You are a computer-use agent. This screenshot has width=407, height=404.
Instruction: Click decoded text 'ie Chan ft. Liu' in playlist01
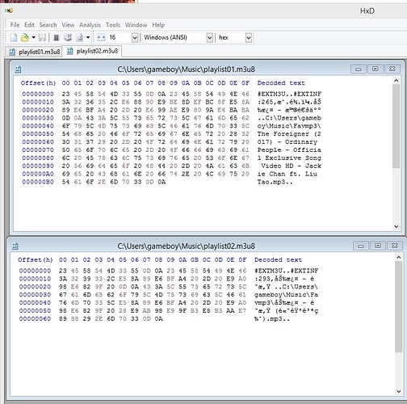click(287, 174)
